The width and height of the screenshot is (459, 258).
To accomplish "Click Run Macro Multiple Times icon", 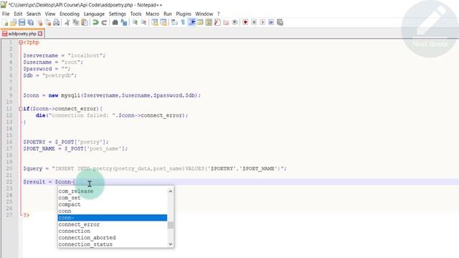I will (x=271, y=22).
